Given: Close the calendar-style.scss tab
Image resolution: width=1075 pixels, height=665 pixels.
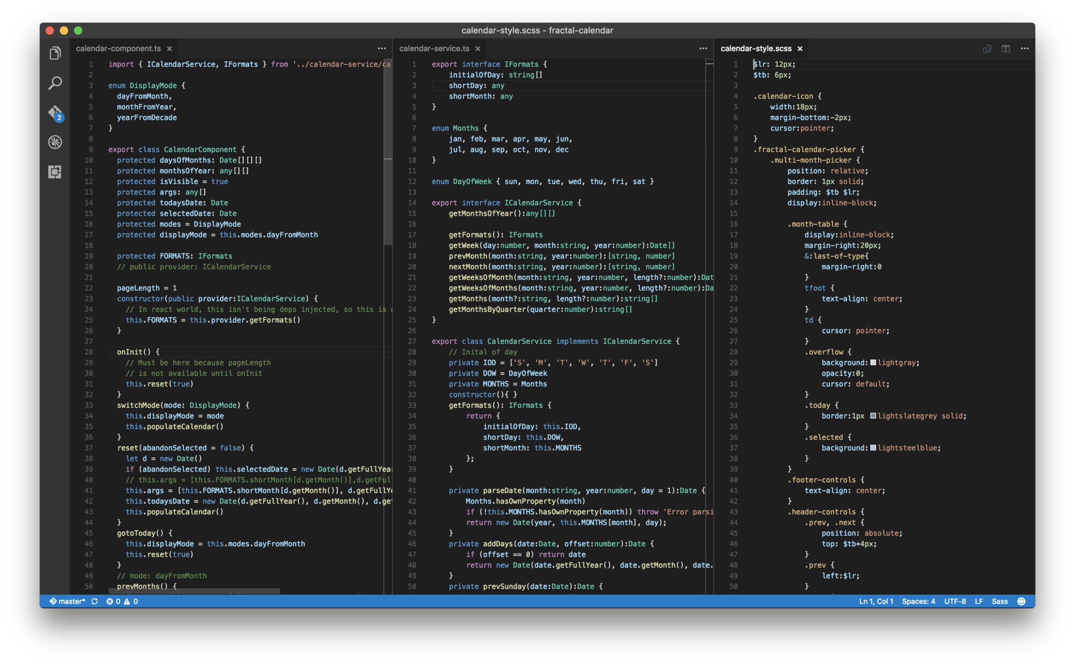Looking at the screenshot, I should (x=800, y=49).
